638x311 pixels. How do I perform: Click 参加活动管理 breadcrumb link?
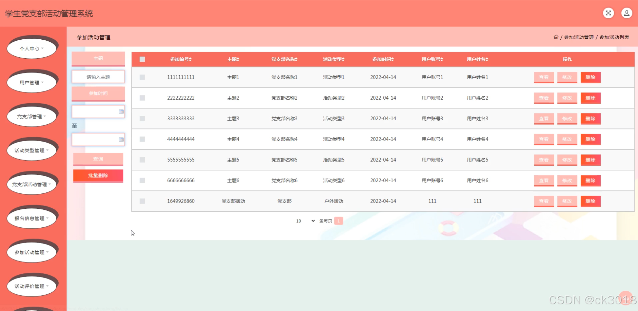click(579, 37)
